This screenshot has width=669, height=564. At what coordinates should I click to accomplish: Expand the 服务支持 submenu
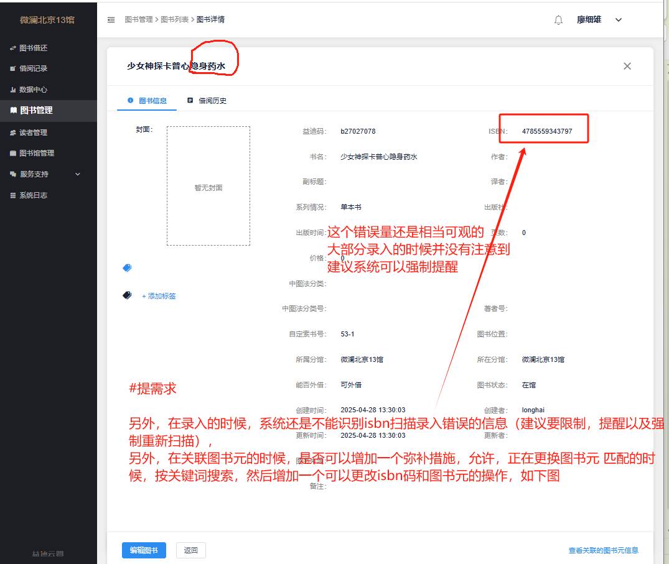(x=45, y=174)
